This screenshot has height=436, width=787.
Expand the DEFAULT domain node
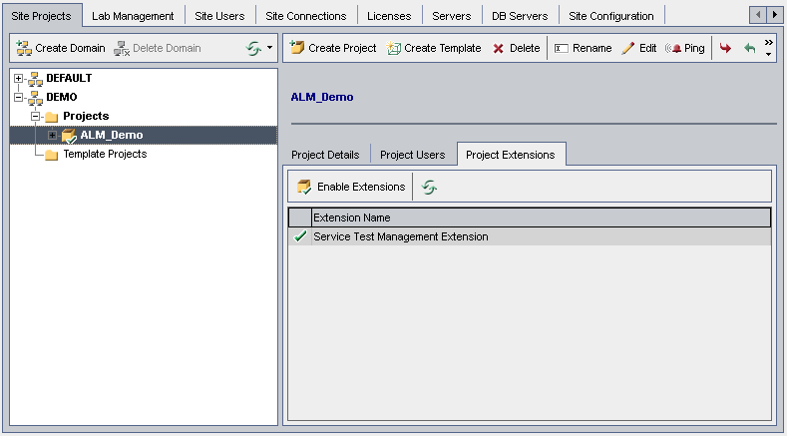pyautogui.click(x=19, y=79)
